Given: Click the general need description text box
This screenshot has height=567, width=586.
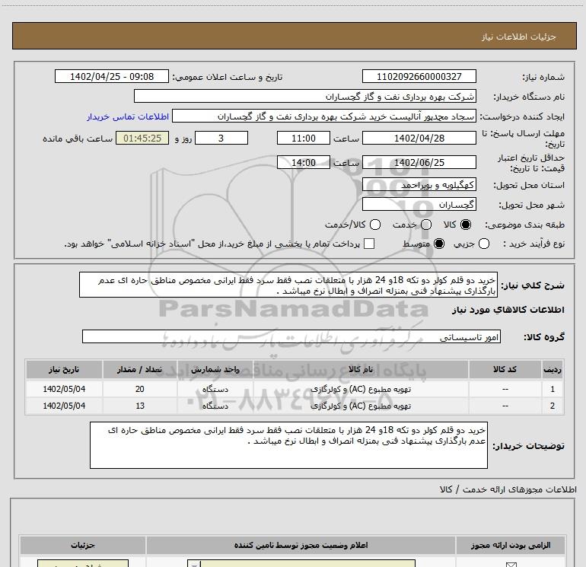Looking at the screenshot, I should pyautogui.click(x=288, y=285).
